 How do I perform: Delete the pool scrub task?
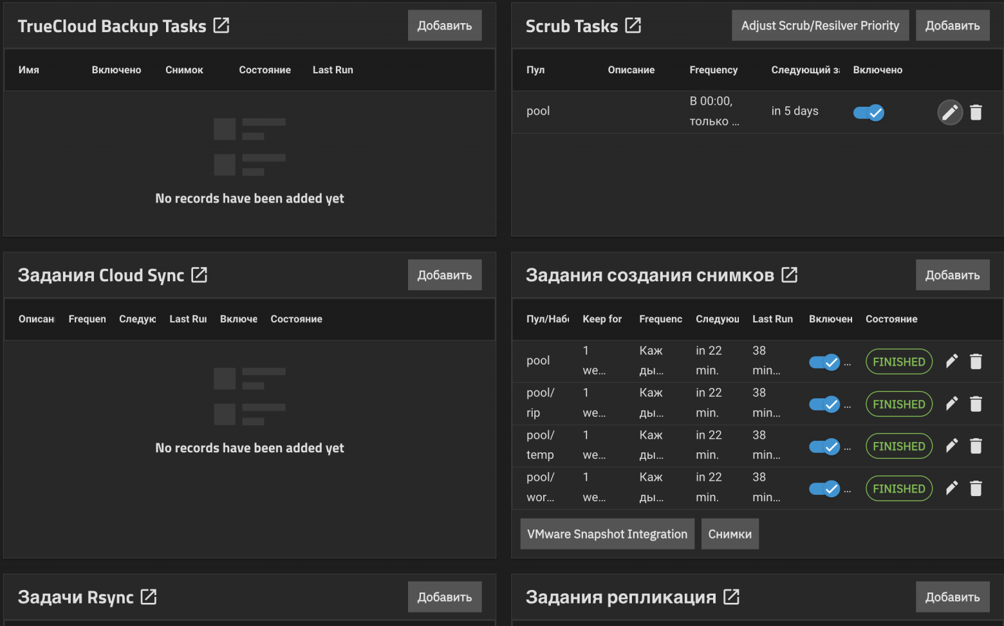[976, 113]
